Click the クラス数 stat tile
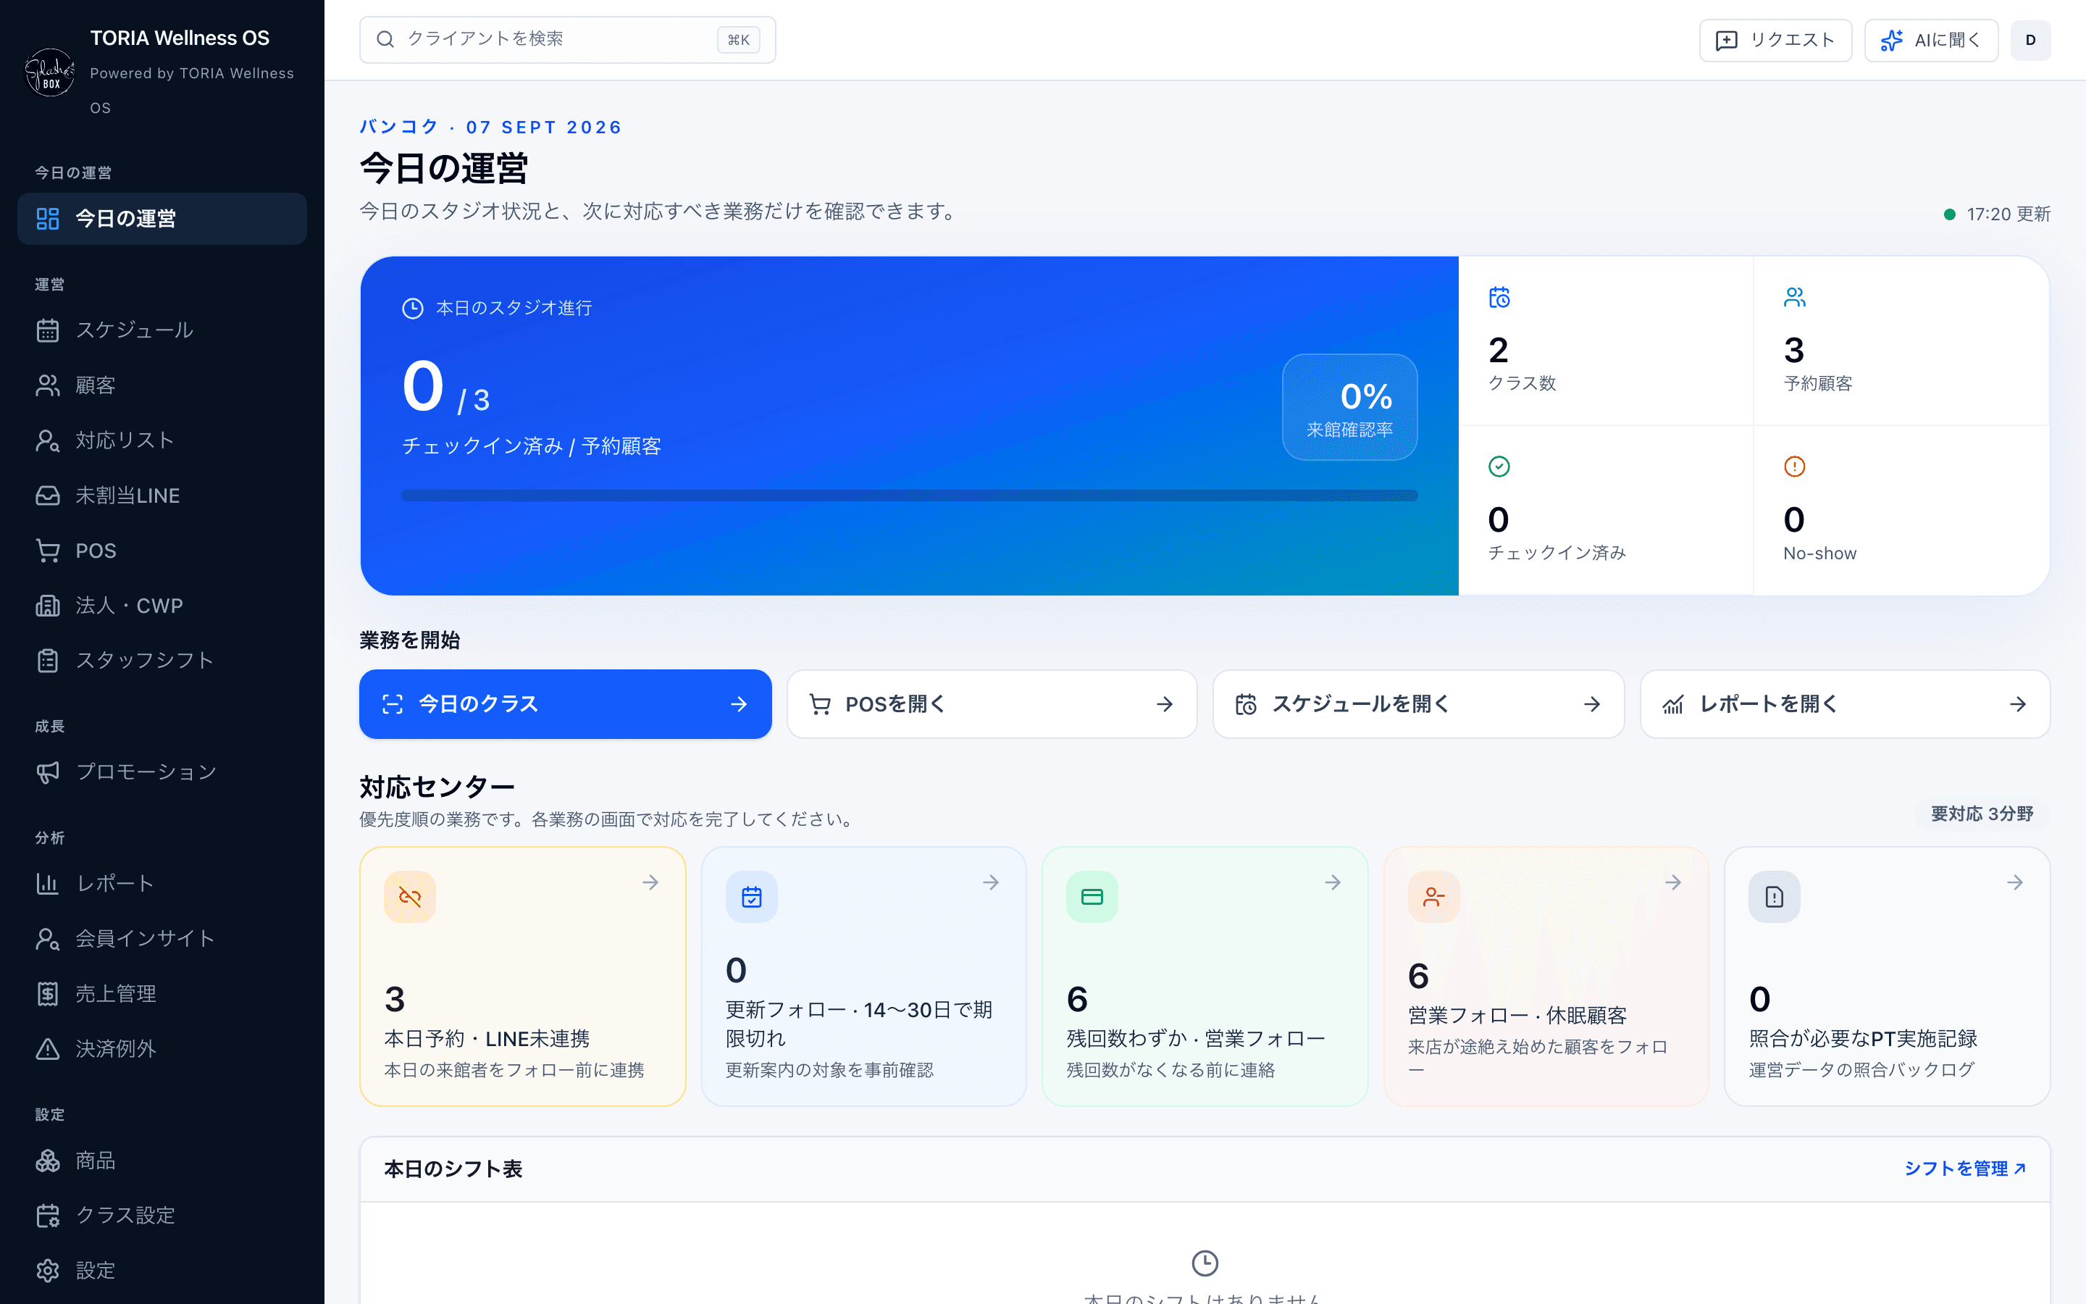This screenshot has width=2086, height=1304. point(1605,340)
